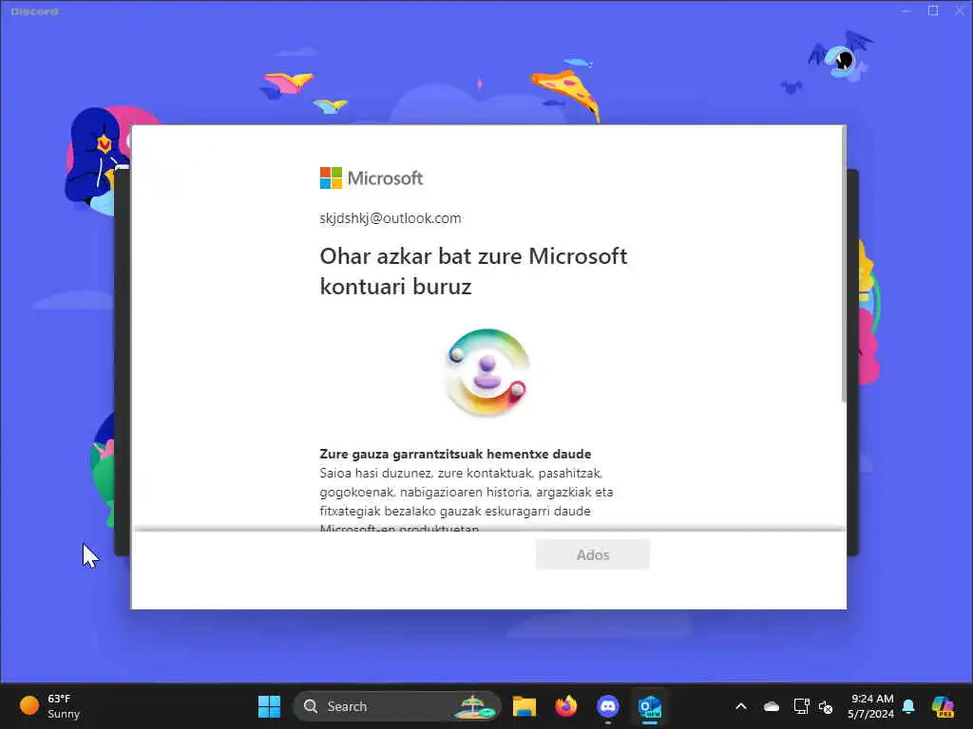The width and height of the screenshot is (973, 729).
Task: Maximize the Discord window
Action: (x=933, y=10)
